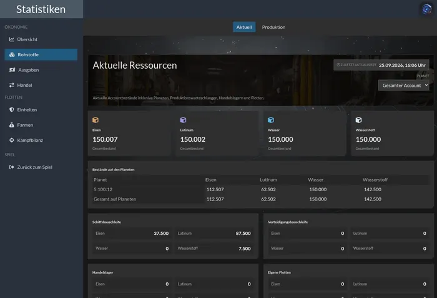
Task: Click the white Wasserstoff cube icon
Action: pos(359,120)
